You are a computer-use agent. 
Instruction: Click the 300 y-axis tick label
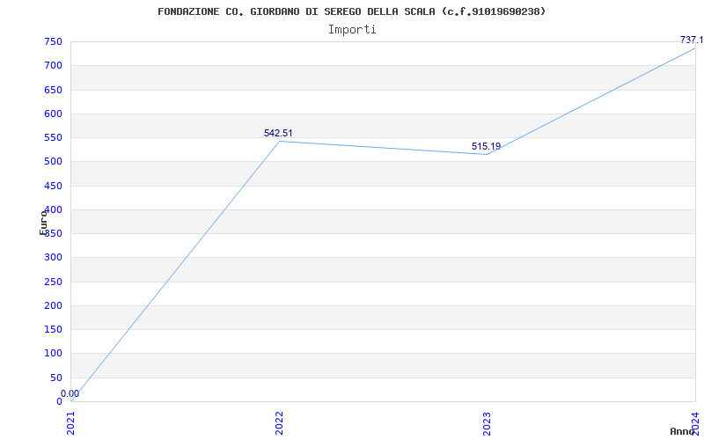[53, 258]
